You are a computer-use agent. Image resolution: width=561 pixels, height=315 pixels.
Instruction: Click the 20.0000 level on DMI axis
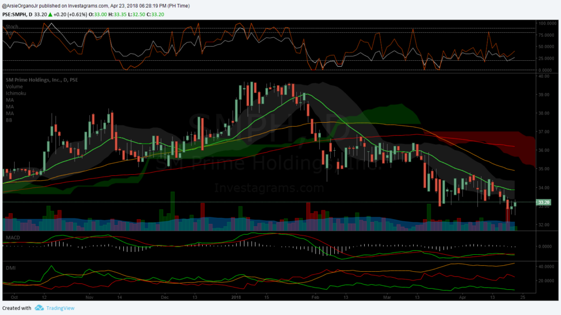[547, 280]
